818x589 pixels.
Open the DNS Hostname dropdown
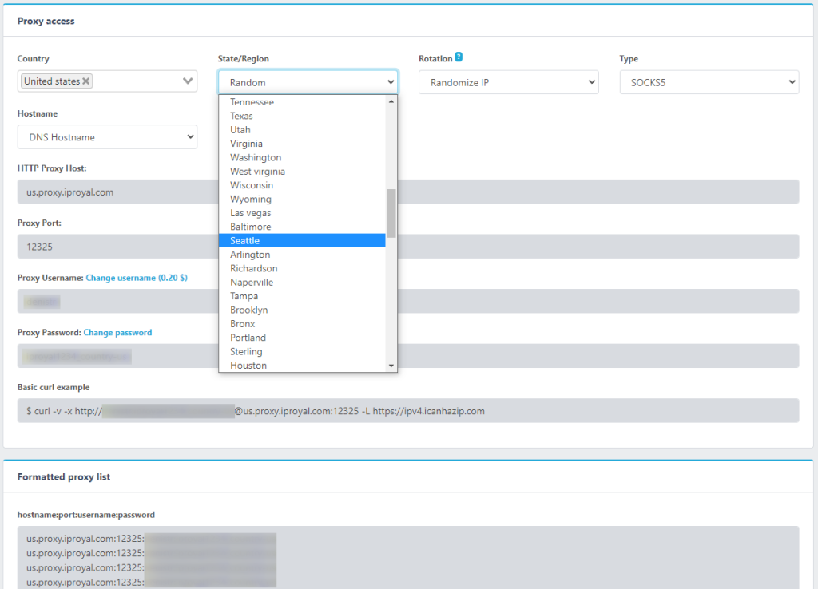pyautogui.click(x=108, y=137)
